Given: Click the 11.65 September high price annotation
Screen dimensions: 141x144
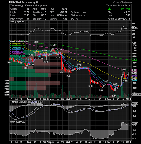Looking at the screenshot, I should [x=53, y=45].
